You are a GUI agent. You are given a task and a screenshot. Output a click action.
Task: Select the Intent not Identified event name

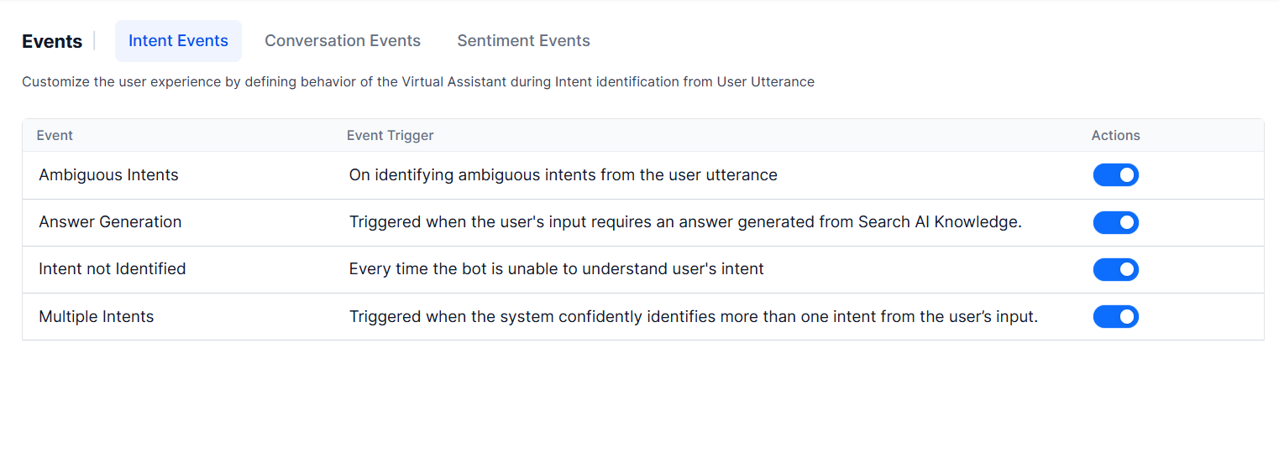112,269
